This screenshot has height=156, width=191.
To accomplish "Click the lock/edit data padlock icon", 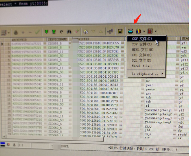I will (16, 32).
